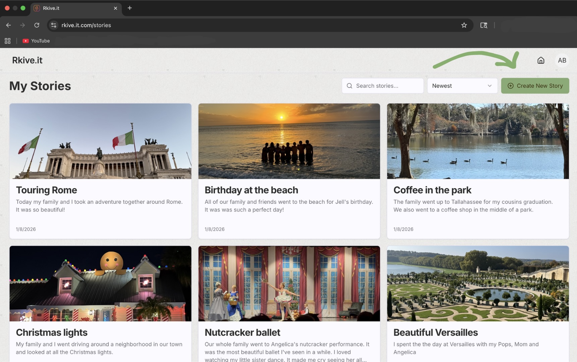Click the Coffee in the park 1/8/2026 date
The width and height of the screenshot is (577, 362).
coord(403,229)
